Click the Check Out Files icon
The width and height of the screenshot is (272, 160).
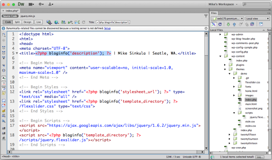(240, 24)
